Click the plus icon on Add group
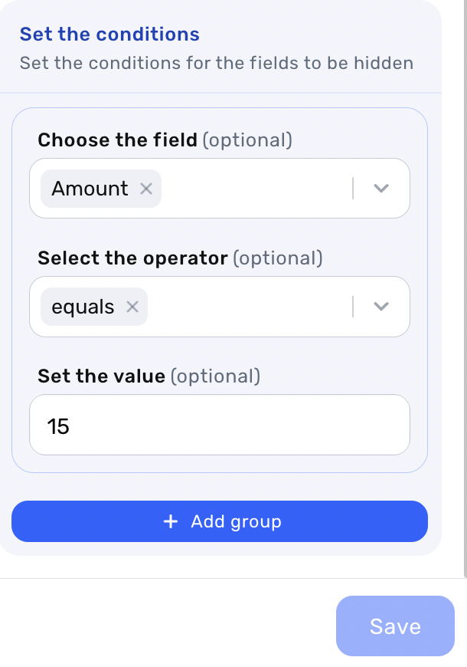The image size is (467, 667). pyautogui.click(x=171, y=521)
